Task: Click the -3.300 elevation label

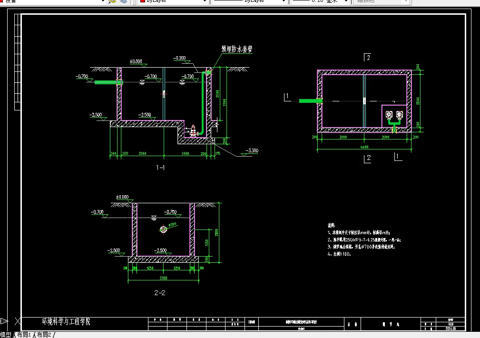Action: coord(252,150)
